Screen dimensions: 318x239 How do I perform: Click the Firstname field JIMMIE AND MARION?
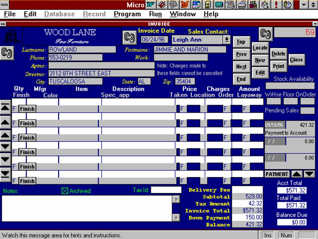tap(190, 49)
